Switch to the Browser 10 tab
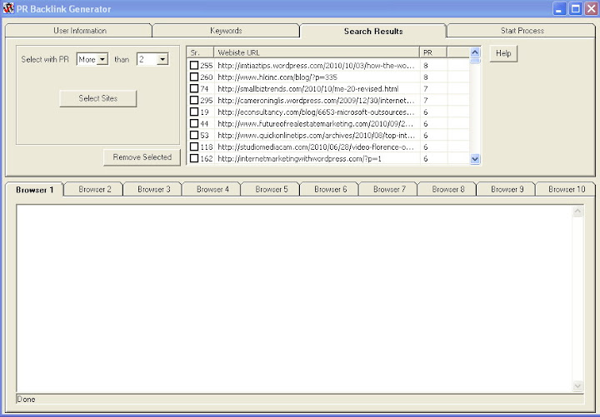The image size is (600, 417). [566, 189]
